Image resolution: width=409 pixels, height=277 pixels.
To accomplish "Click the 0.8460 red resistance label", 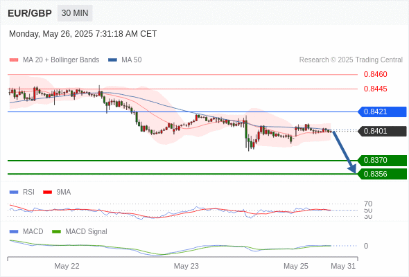I will click(375, 75).
